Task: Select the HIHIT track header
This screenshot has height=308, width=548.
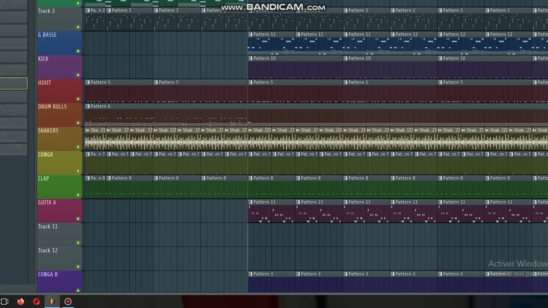Action: point(60,91)
